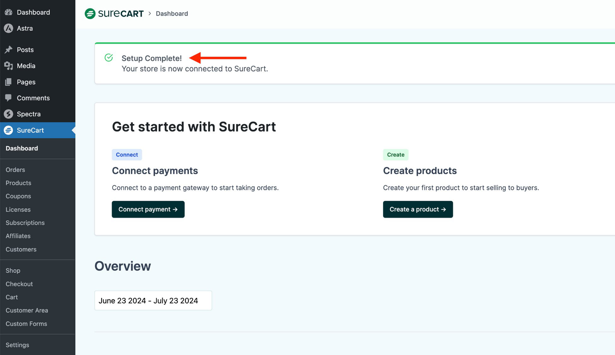Click the Setup Complete! heading
615x355 pixels.
pyautogui.click(x=152, y=58)
